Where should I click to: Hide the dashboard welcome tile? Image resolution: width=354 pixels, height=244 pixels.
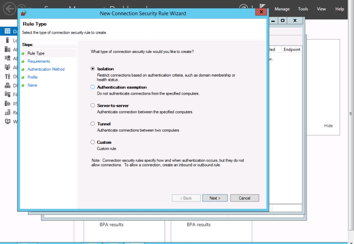(x=328, y=126)
